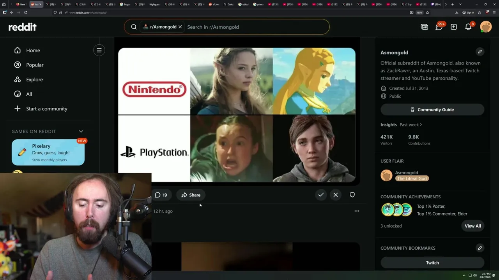This screenshot has width=499, height=280.
Task: Open the Community Guide
Action: click(432, 110)
